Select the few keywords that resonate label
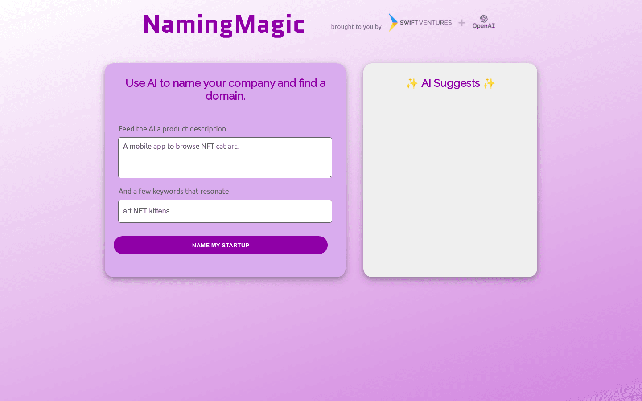The image size is (642, 401). click(x=173, y=191)
